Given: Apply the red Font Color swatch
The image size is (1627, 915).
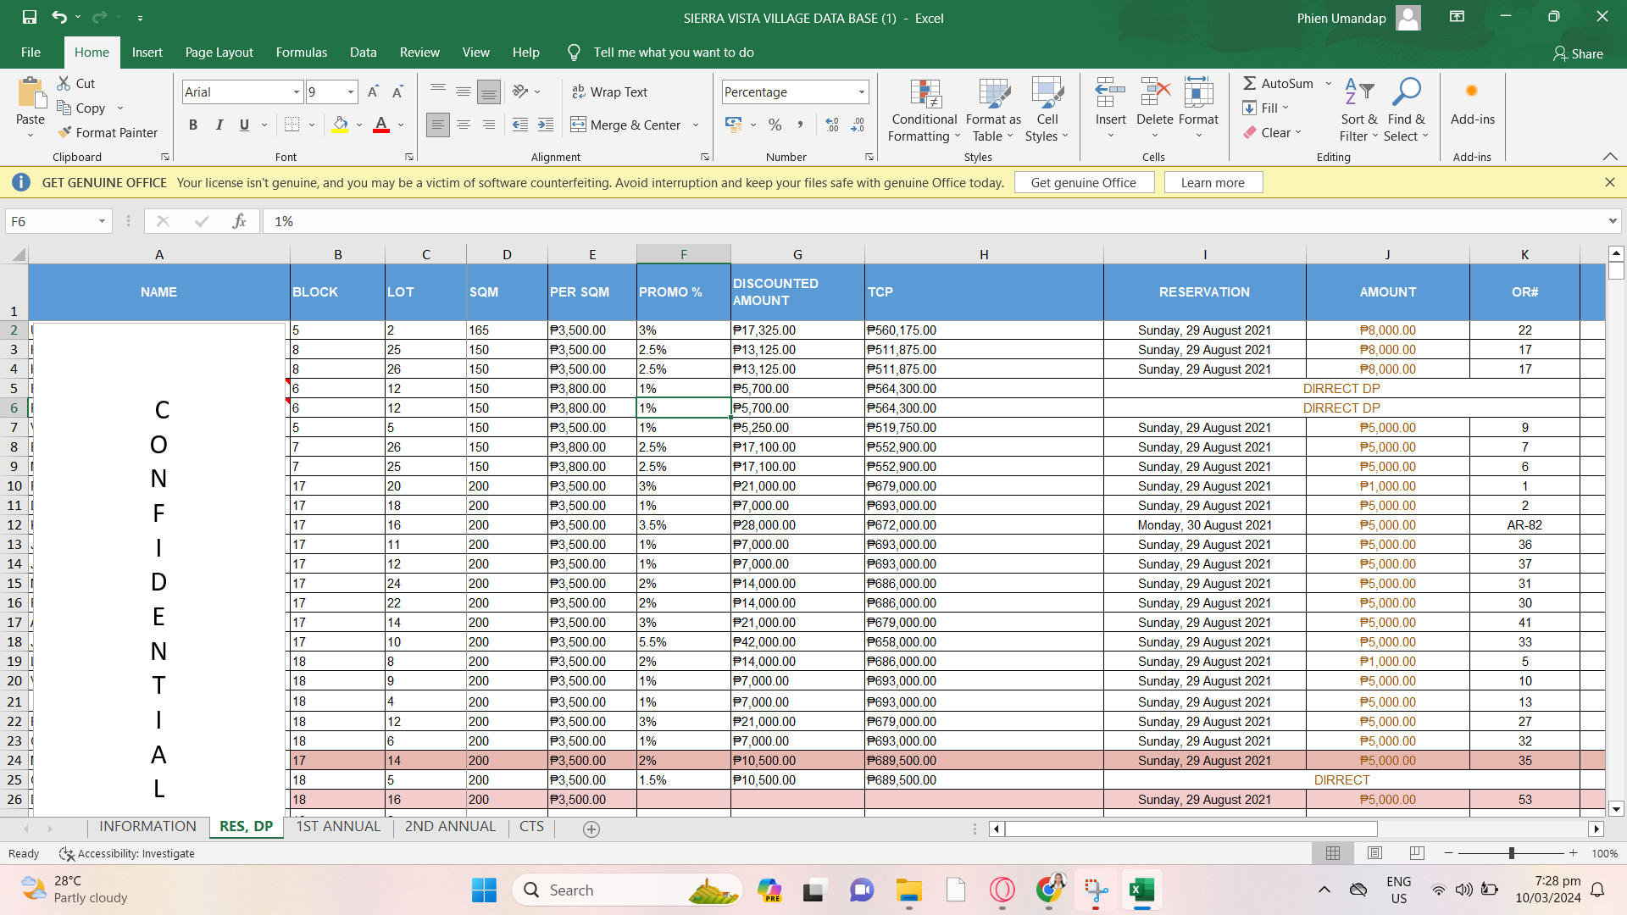Looking at the screenshot, I should pyautogui.click(x=381, y=125).
